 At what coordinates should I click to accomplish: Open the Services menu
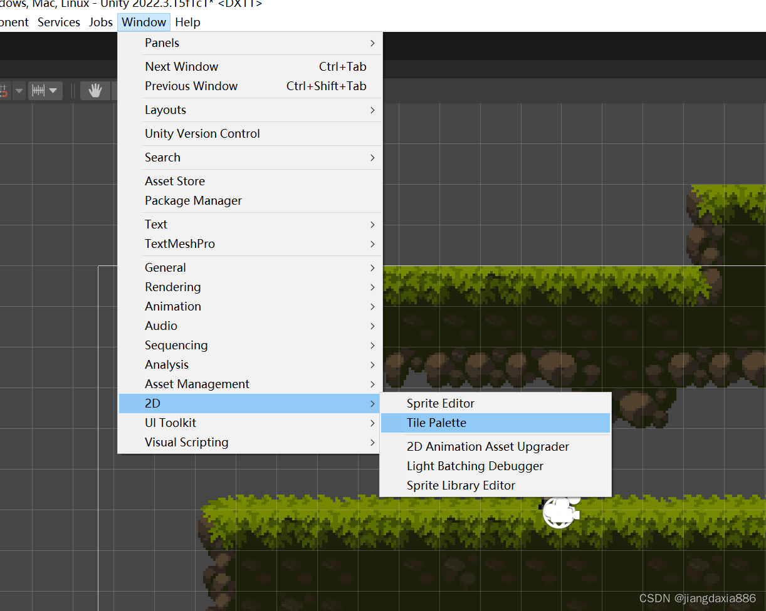59,22
